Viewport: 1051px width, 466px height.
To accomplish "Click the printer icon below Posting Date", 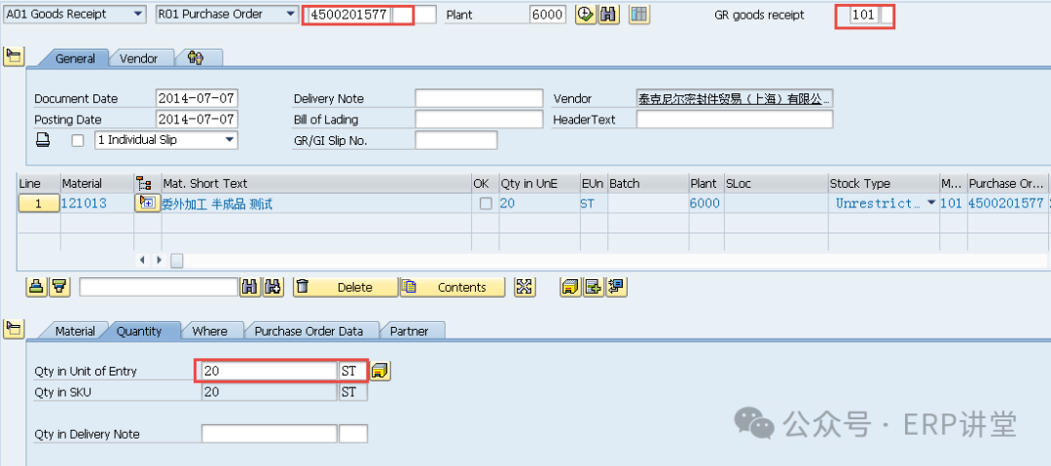I will 43,140.
